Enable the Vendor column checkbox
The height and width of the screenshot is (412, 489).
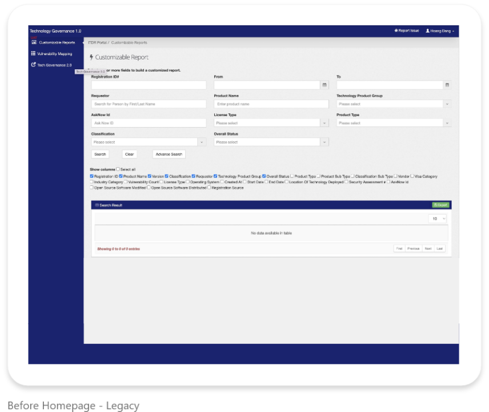[x=395, y=176]
